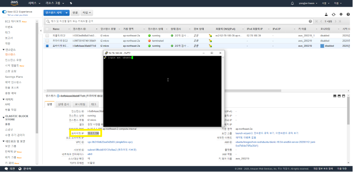Go to the previous page of instances
Screen dimensions: 353x172
tap(321, 22)
